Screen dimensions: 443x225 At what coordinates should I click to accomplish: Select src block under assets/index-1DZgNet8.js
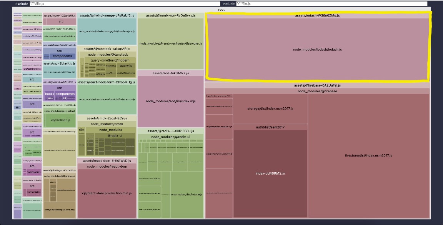[61, 22]
